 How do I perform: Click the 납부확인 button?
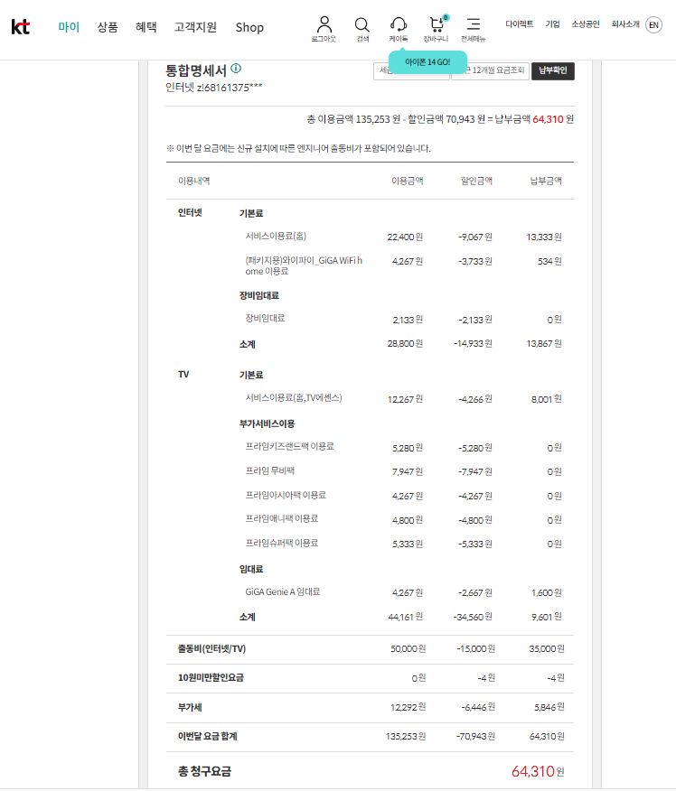pos(552,70)
